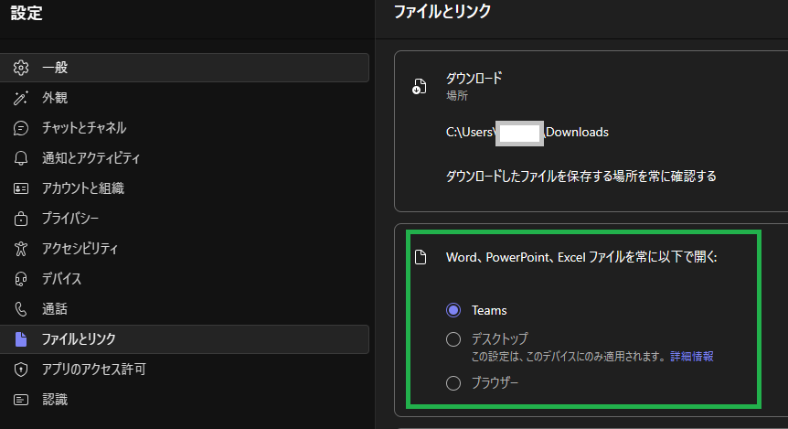This screenshot has width=788, height=429.
Task: Click the ファイルとリンク page title
Action: coord(442,11)
